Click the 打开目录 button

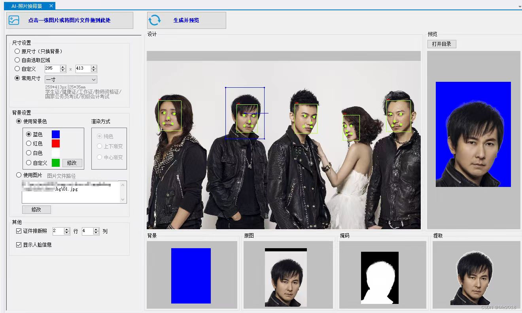[x=442, y=44]
